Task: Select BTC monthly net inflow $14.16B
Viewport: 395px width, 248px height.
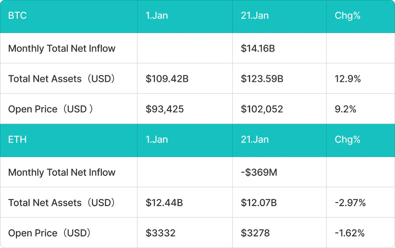Action: (258, 48)
